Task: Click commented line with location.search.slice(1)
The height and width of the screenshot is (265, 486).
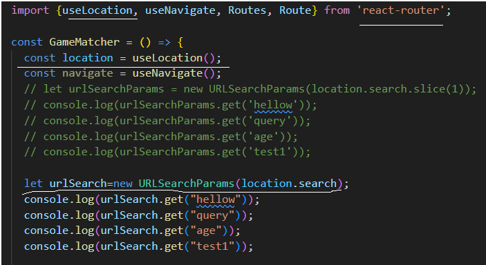Action: tap(250, 89)
